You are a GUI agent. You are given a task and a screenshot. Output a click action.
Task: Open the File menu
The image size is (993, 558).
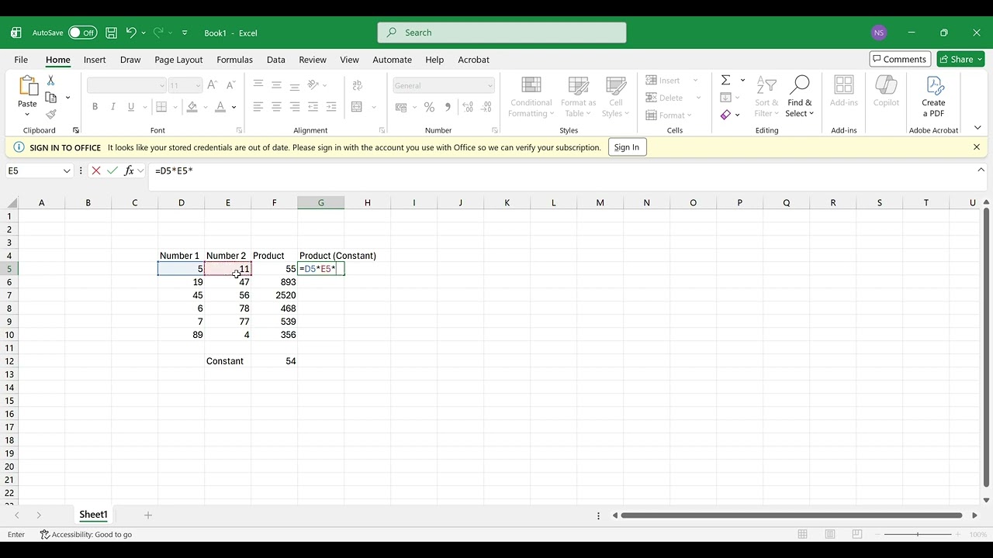point(21,60)
